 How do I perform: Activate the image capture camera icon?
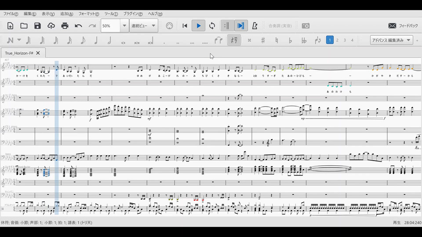tap(306, 26)
